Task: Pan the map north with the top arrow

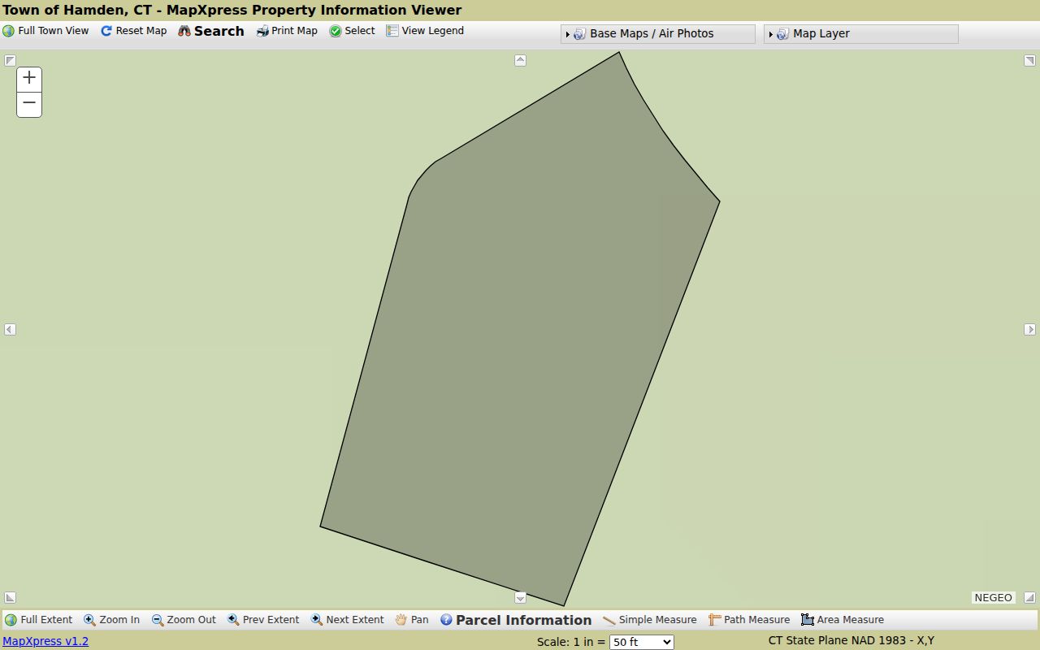Action: pyautogui.click(x=520, y=60)
